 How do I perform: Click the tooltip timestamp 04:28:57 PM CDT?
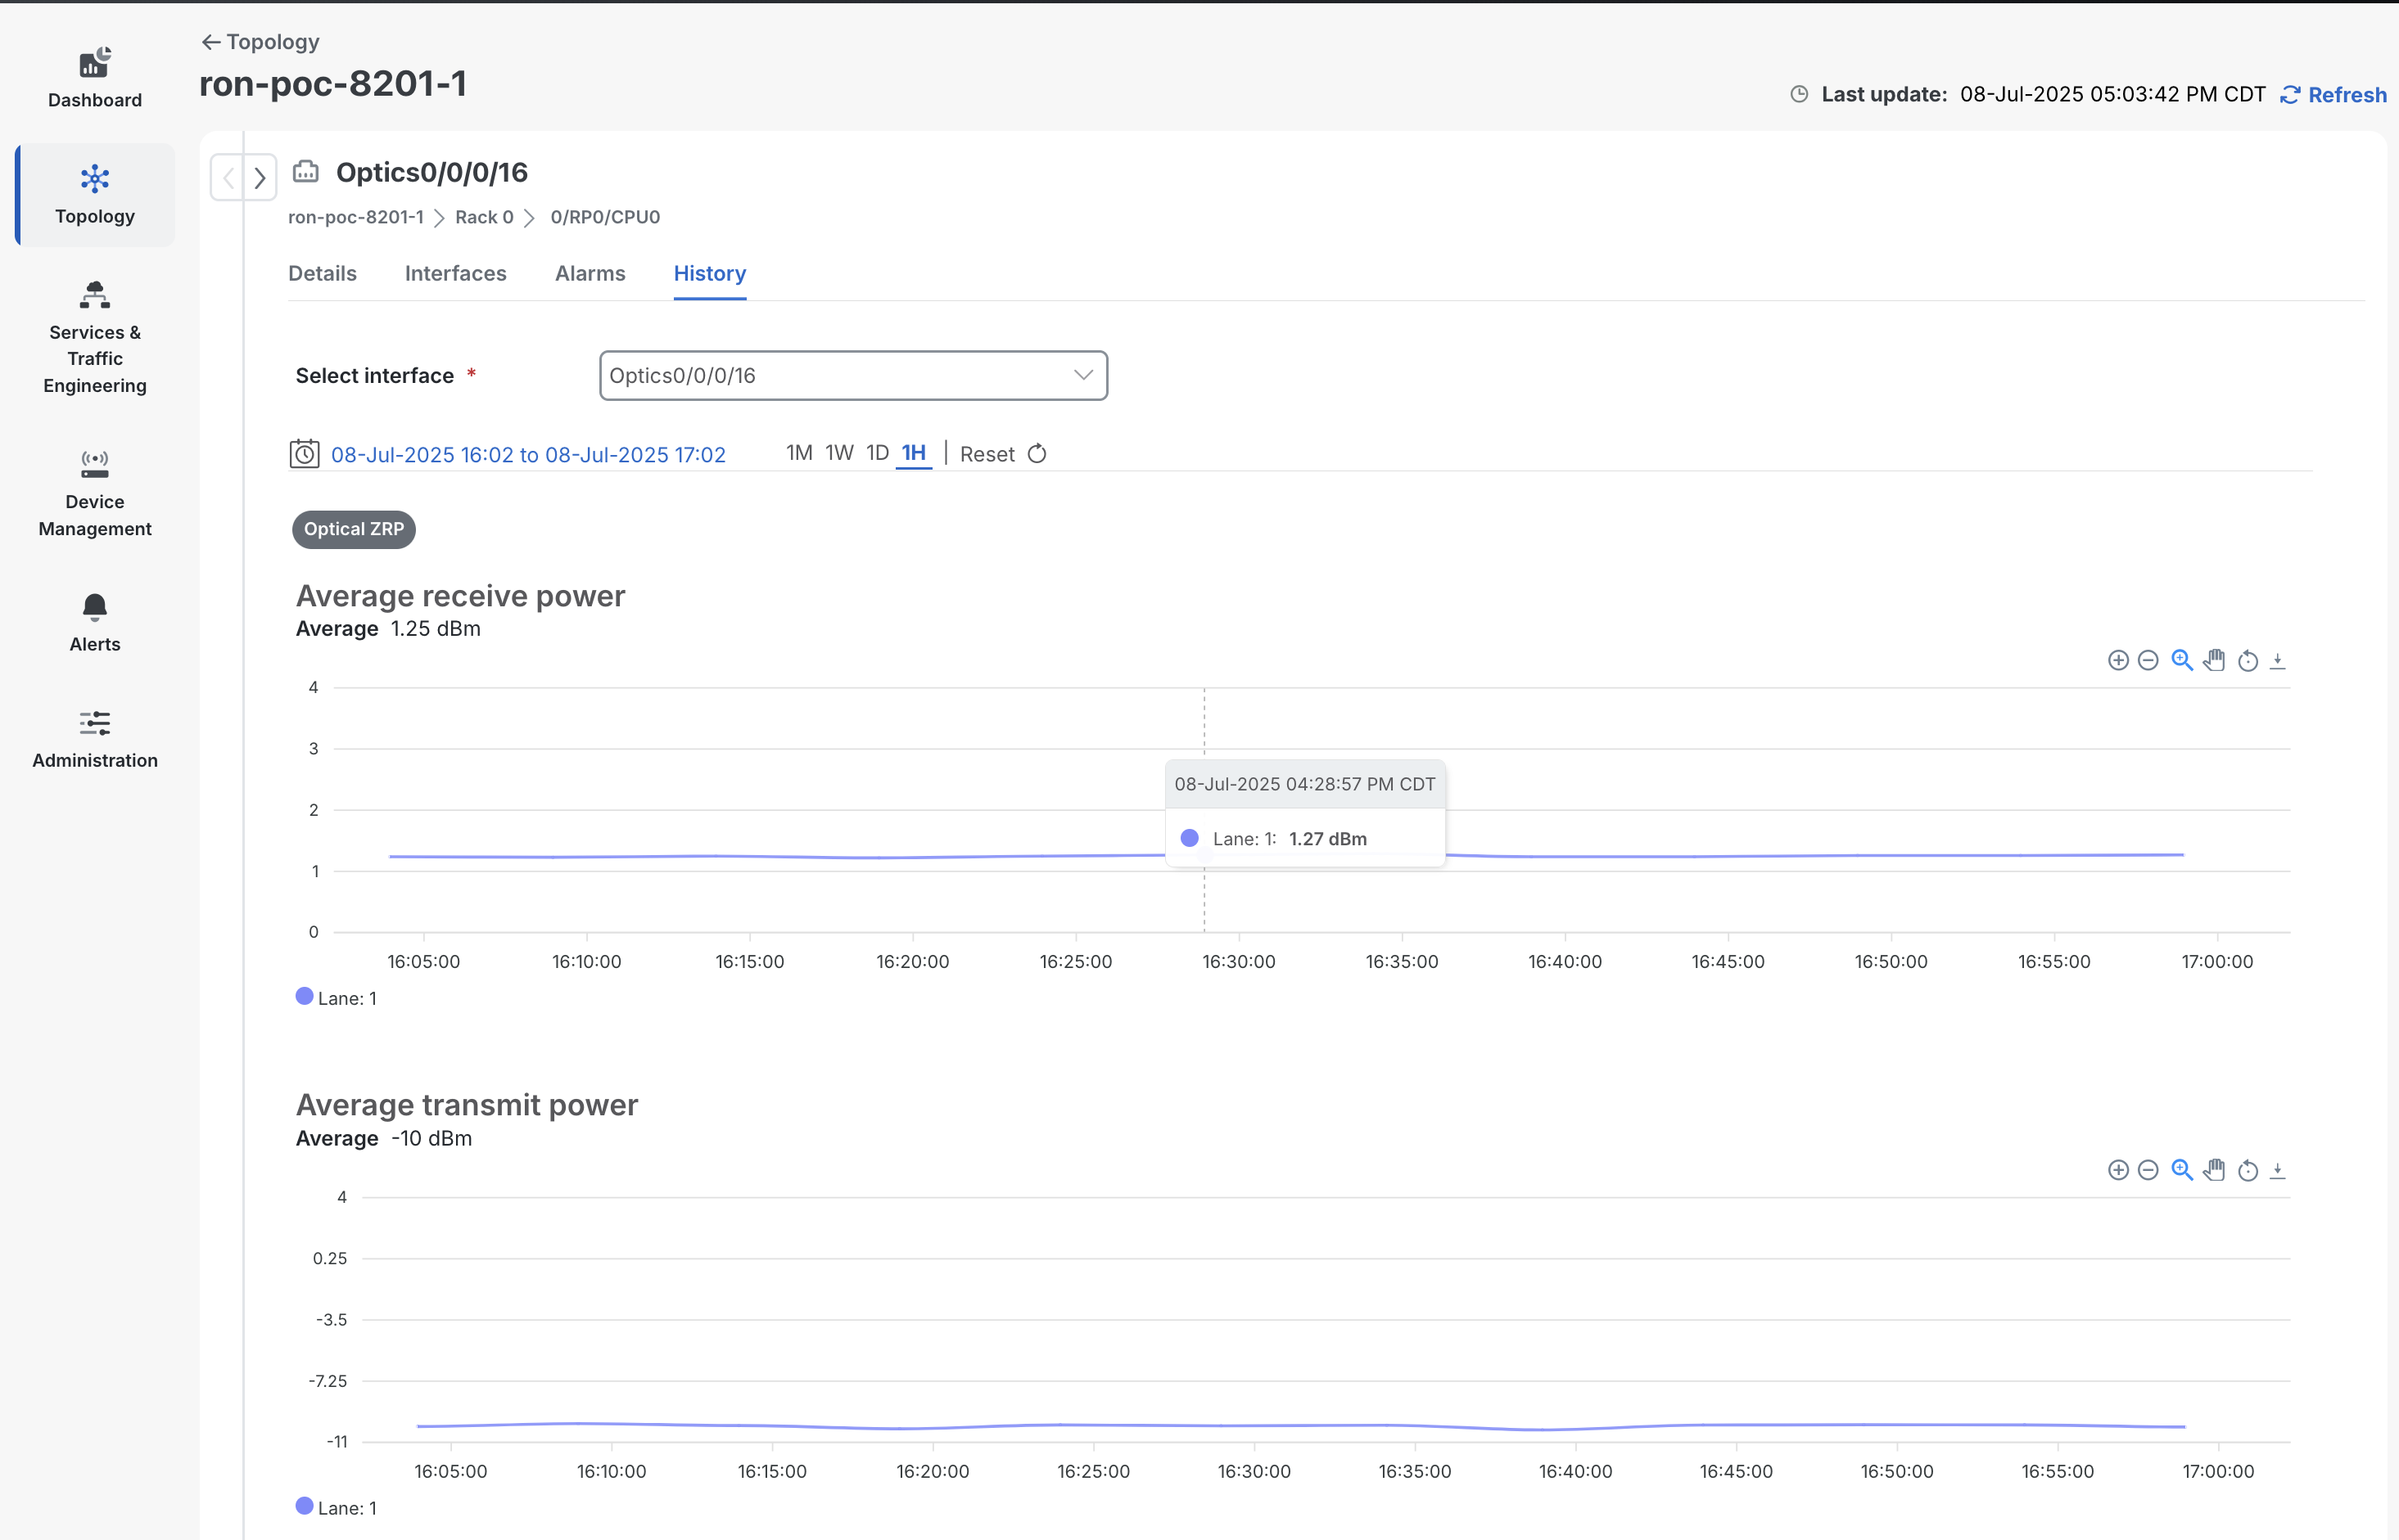point(1304,784)
